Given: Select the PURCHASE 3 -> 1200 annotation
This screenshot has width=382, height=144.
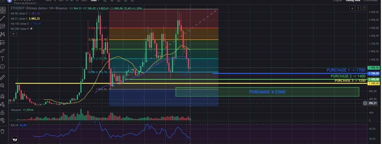Looking at the screenshot, I should point(350,81).
